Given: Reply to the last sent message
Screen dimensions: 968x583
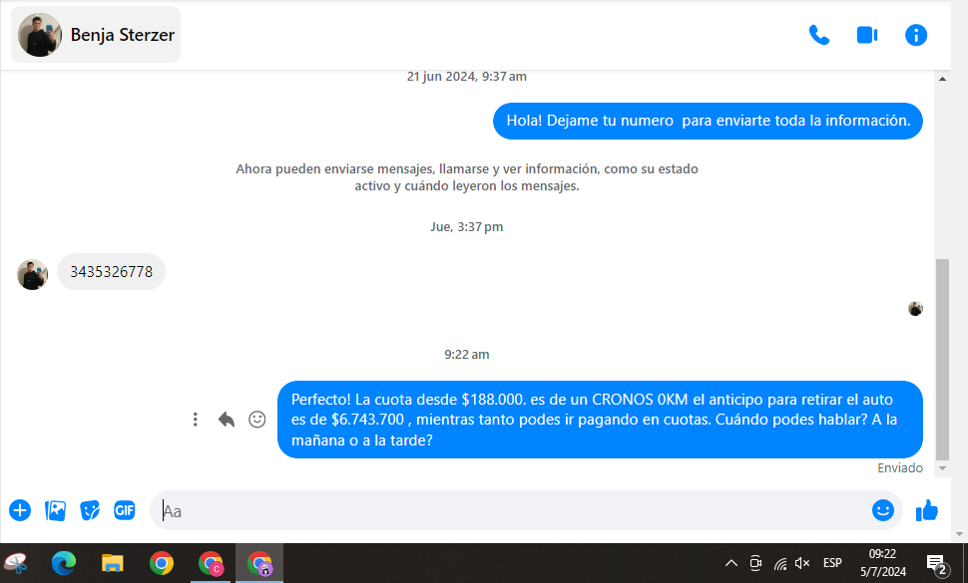Looking at the screenshot, I should pos(227,420).
